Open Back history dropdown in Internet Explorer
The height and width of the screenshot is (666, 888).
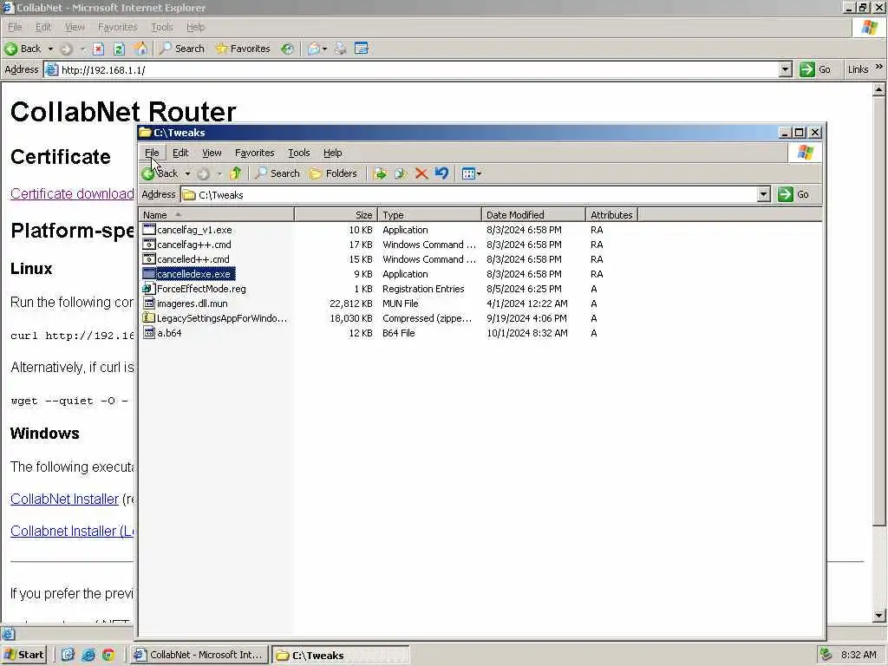(x=50, y=49)
